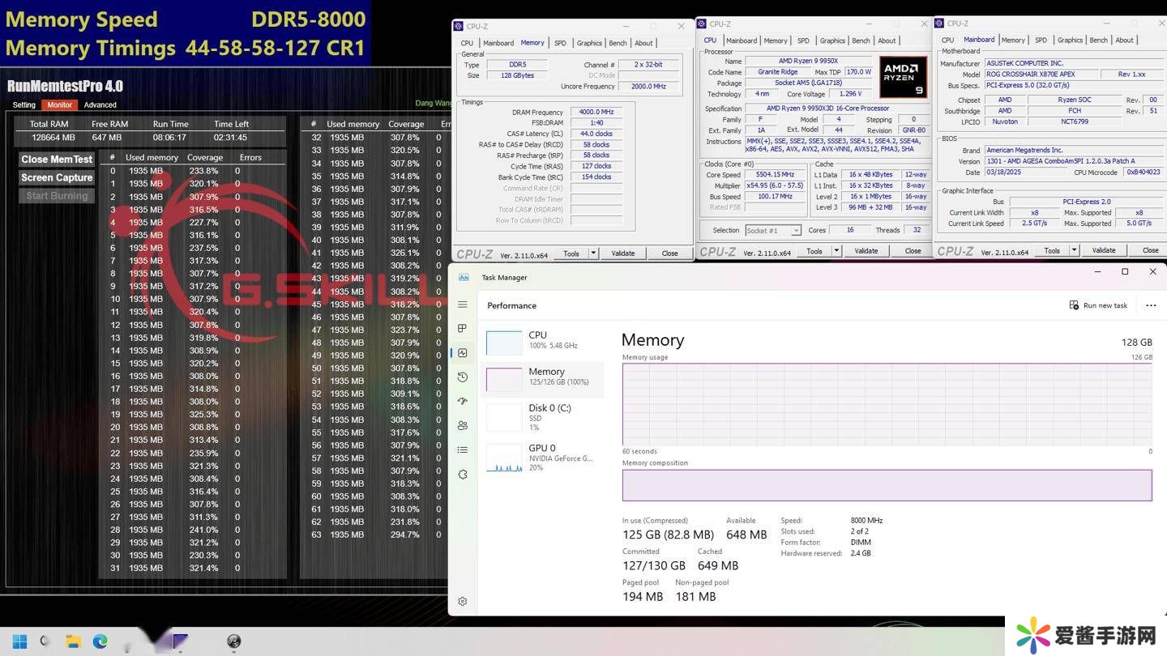Expand the Tools dropdown arrow in Memory CPU-Z window
This screenshot has height=656, width=1167.
tap(593, 253)
